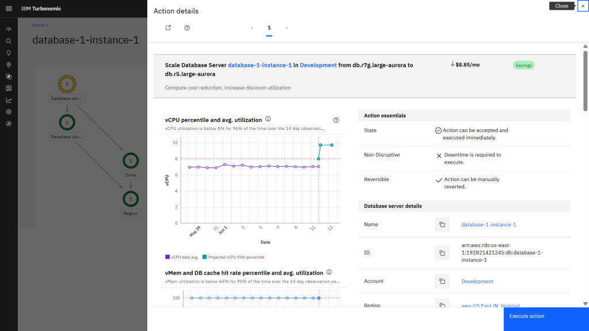The image size is (589, 331).
Task: Go to next action page arrow
Action: 287,28
